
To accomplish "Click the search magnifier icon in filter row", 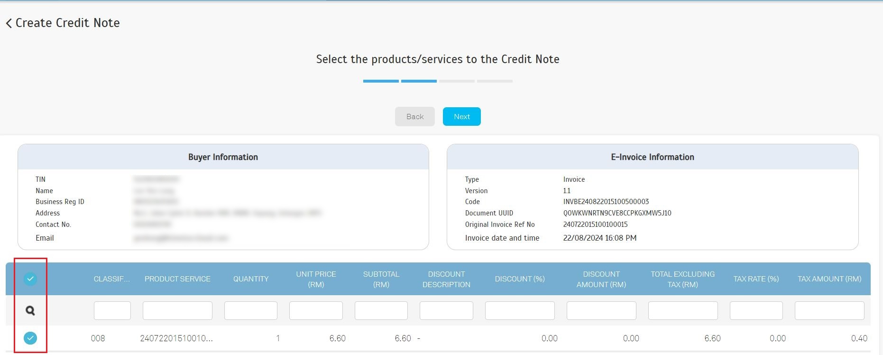I will [x=30, y=310].
